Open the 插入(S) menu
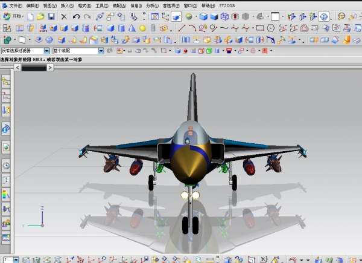362x263 pixels. tap(67, 5)
